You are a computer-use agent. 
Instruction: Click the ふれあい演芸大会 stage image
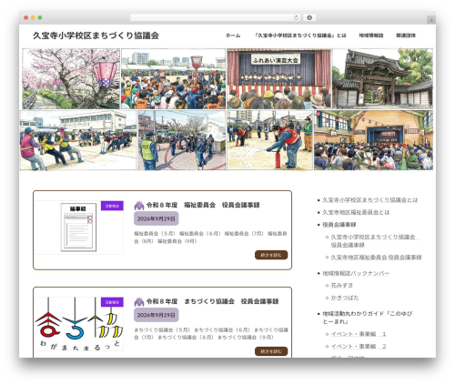[x=278, y=79]
